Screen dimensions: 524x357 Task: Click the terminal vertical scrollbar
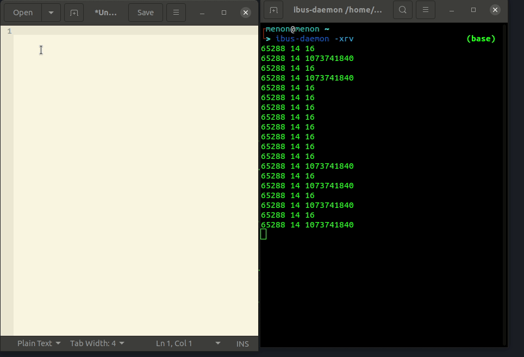coord(504,184)
